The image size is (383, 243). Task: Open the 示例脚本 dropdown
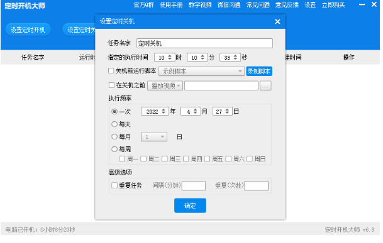(x=201, y=71)
